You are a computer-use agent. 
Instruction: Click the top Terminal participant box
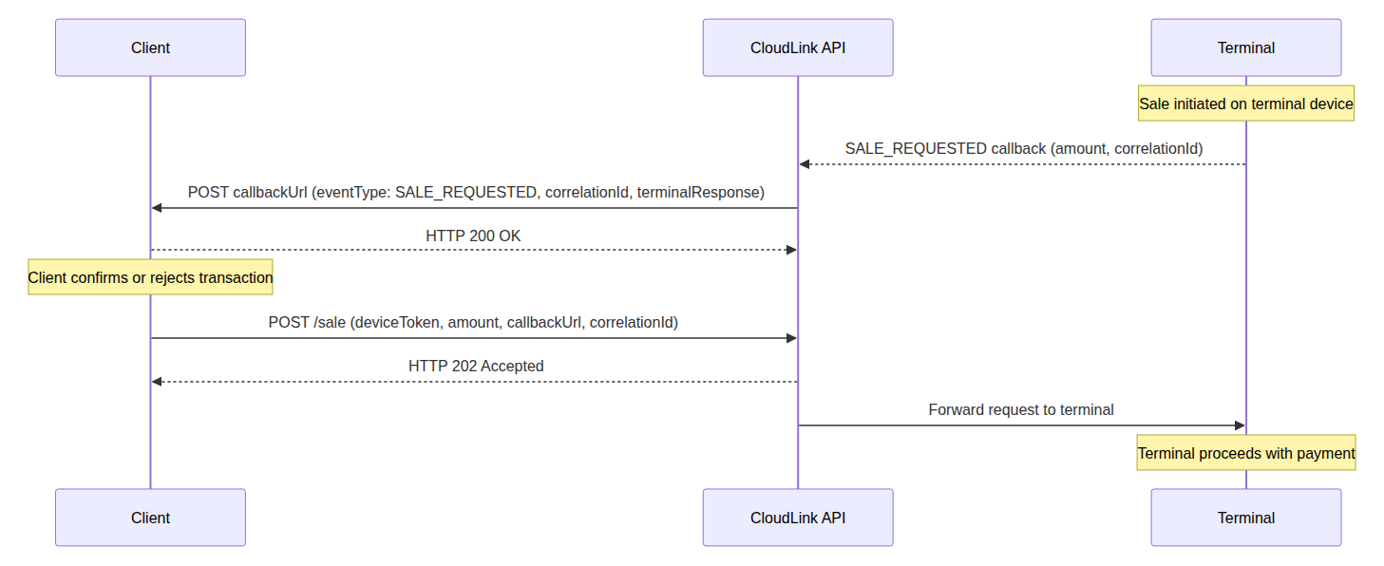coord(1246,47)
